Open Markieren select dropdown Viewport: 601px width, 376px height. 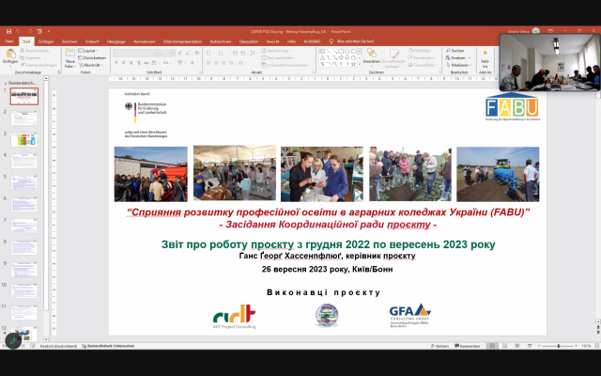tap(457, 65)
